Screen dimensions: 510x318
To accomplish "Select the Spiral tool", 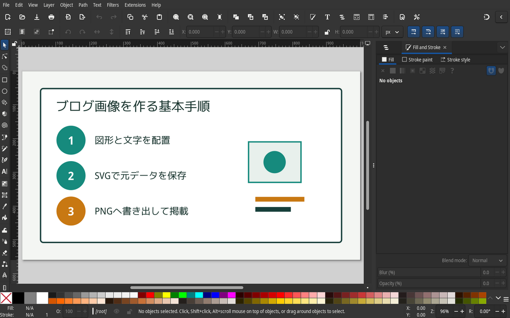I will [x=5, y=126].
